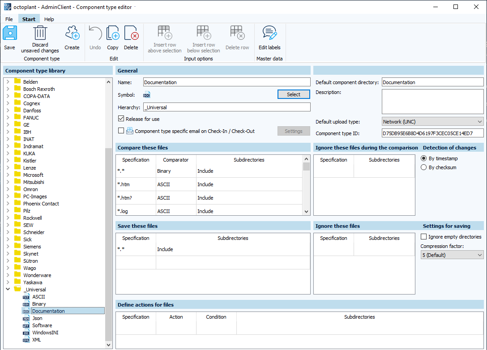Image resolution: width=487 pixels, height=350 pixels.
Task: Select COPA-DATA in component library
Action: 36,96
